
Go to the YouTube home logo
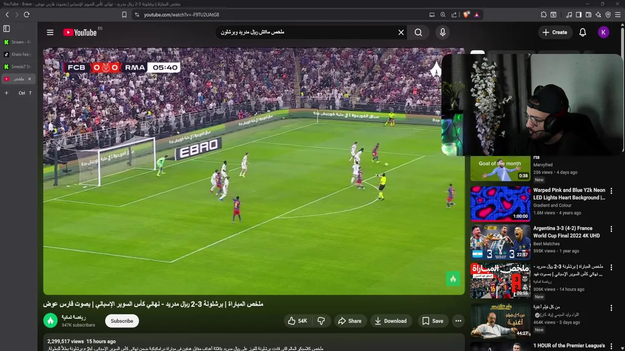[80, 32]
